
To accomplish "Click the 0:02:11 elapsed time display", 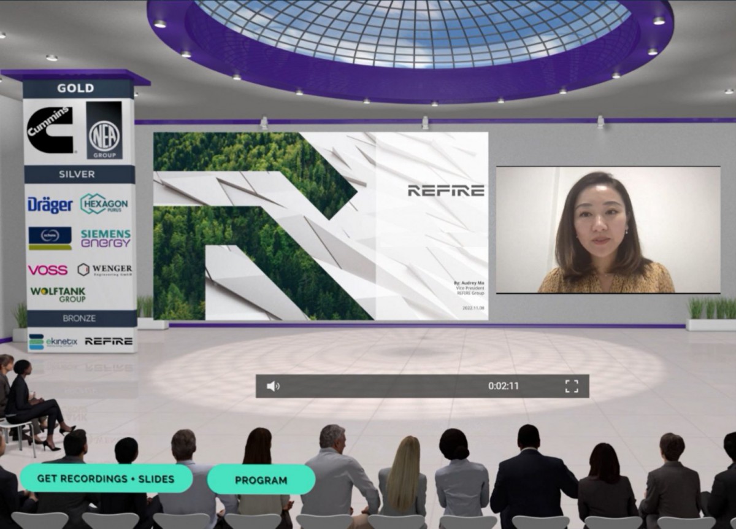I will (504, 386).
